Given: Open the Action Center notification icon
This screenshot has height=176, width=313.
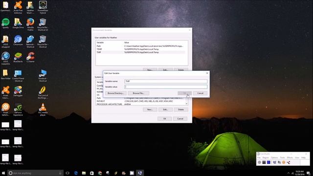Looking at the screenshot, I should tap(309, 173).
